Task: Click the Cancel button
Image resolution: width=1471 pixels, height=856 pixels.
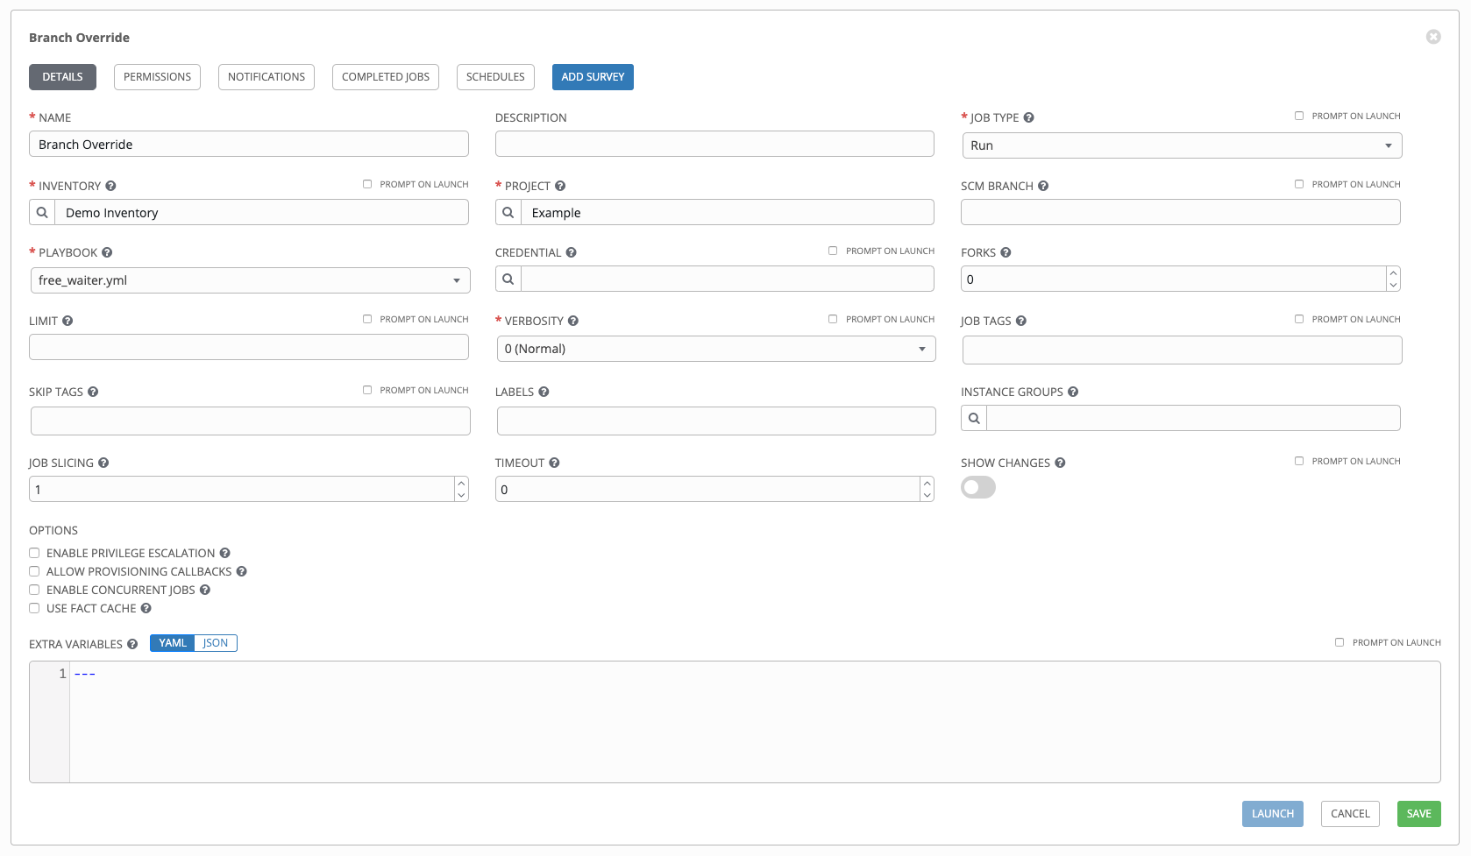Action: pyautogui.click(x=1350, y=814)
